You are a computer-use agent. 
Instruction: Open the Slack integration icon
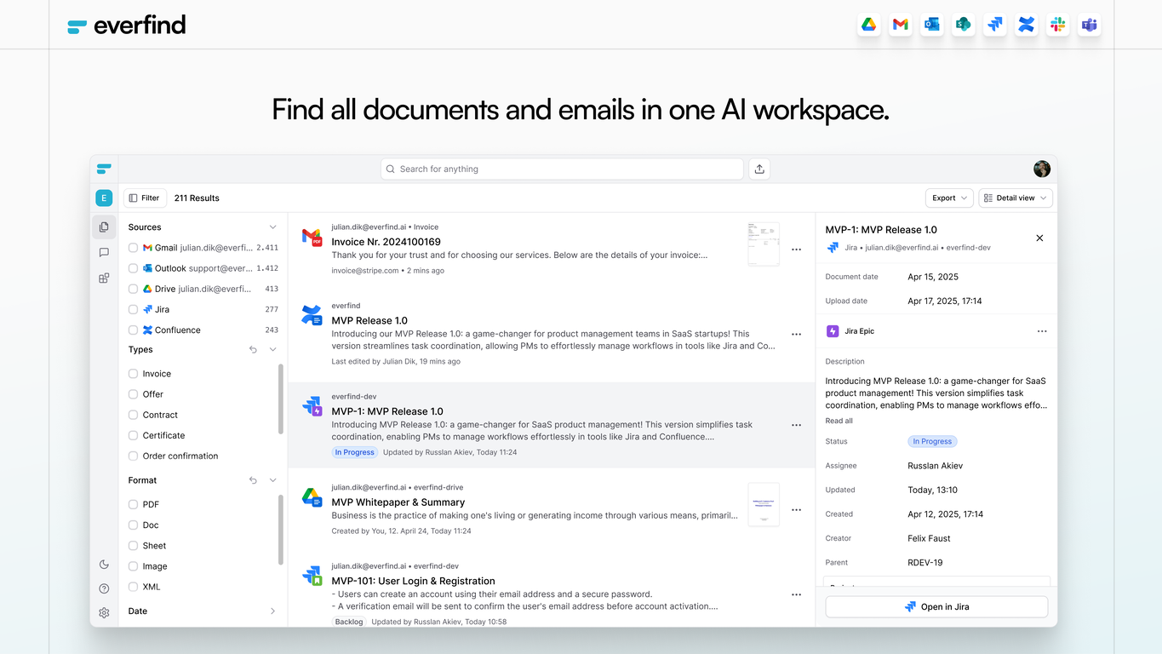(1057, 25)
